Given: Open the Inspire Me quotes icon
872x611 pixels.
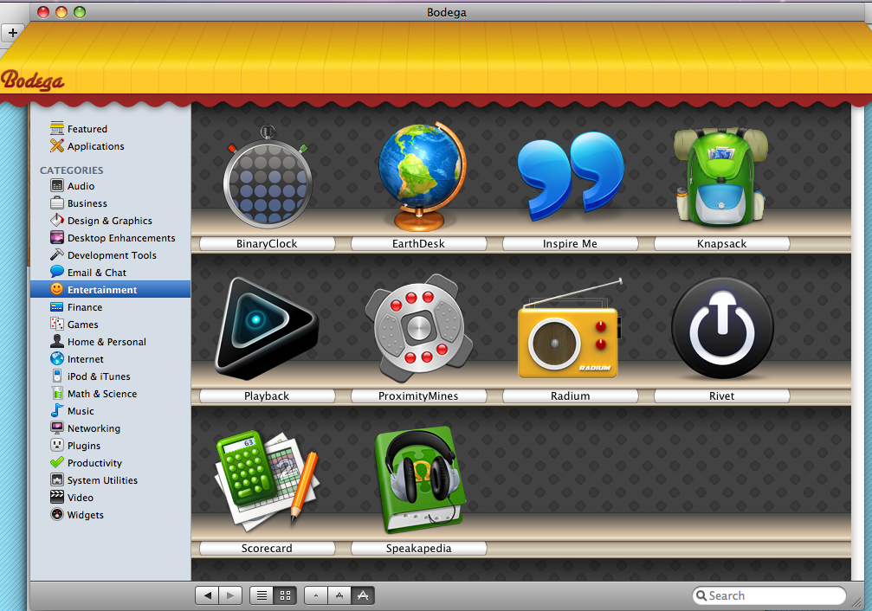Looking at the screenshot, I should pyautogui.click(x=570, y=175).
